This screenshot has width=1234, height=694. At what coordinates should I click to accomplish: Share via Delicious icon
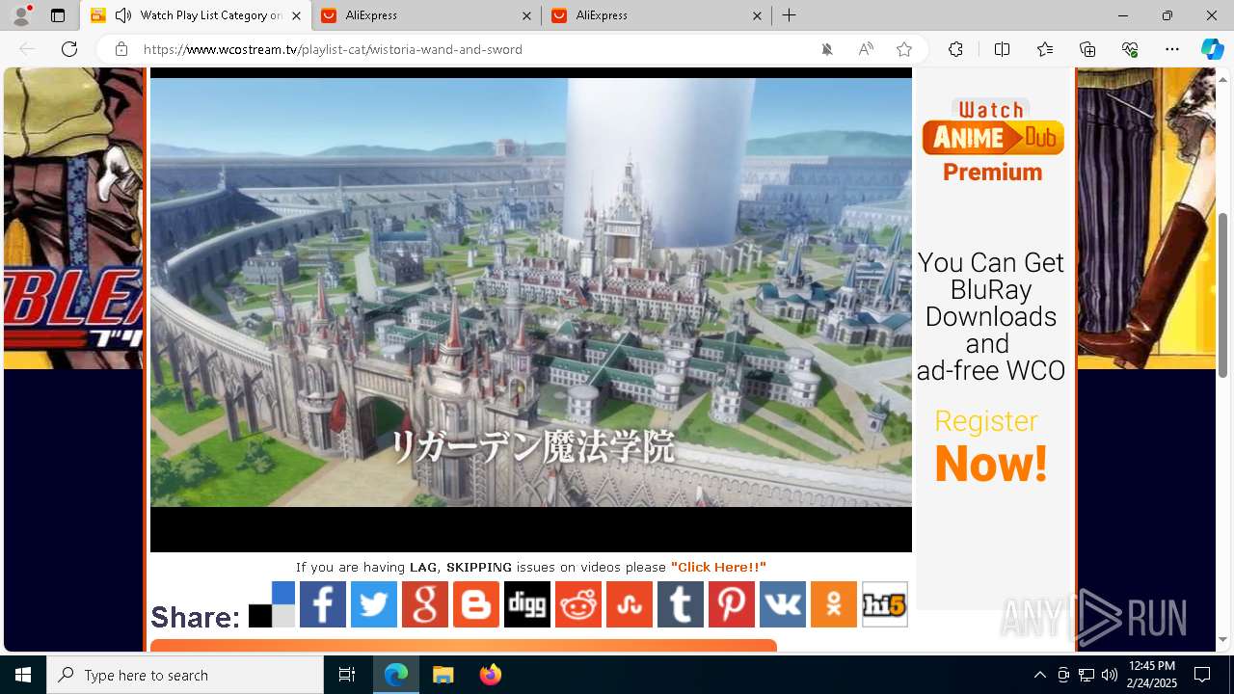pyautogui.click(x=272, y=604)
